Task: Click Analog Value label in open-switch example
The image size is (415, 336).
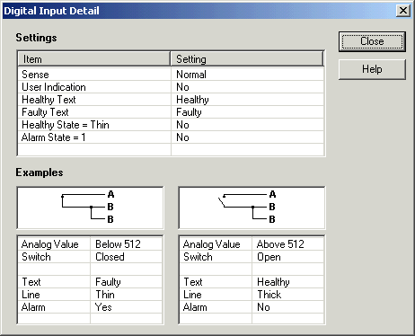Action: 212,244
